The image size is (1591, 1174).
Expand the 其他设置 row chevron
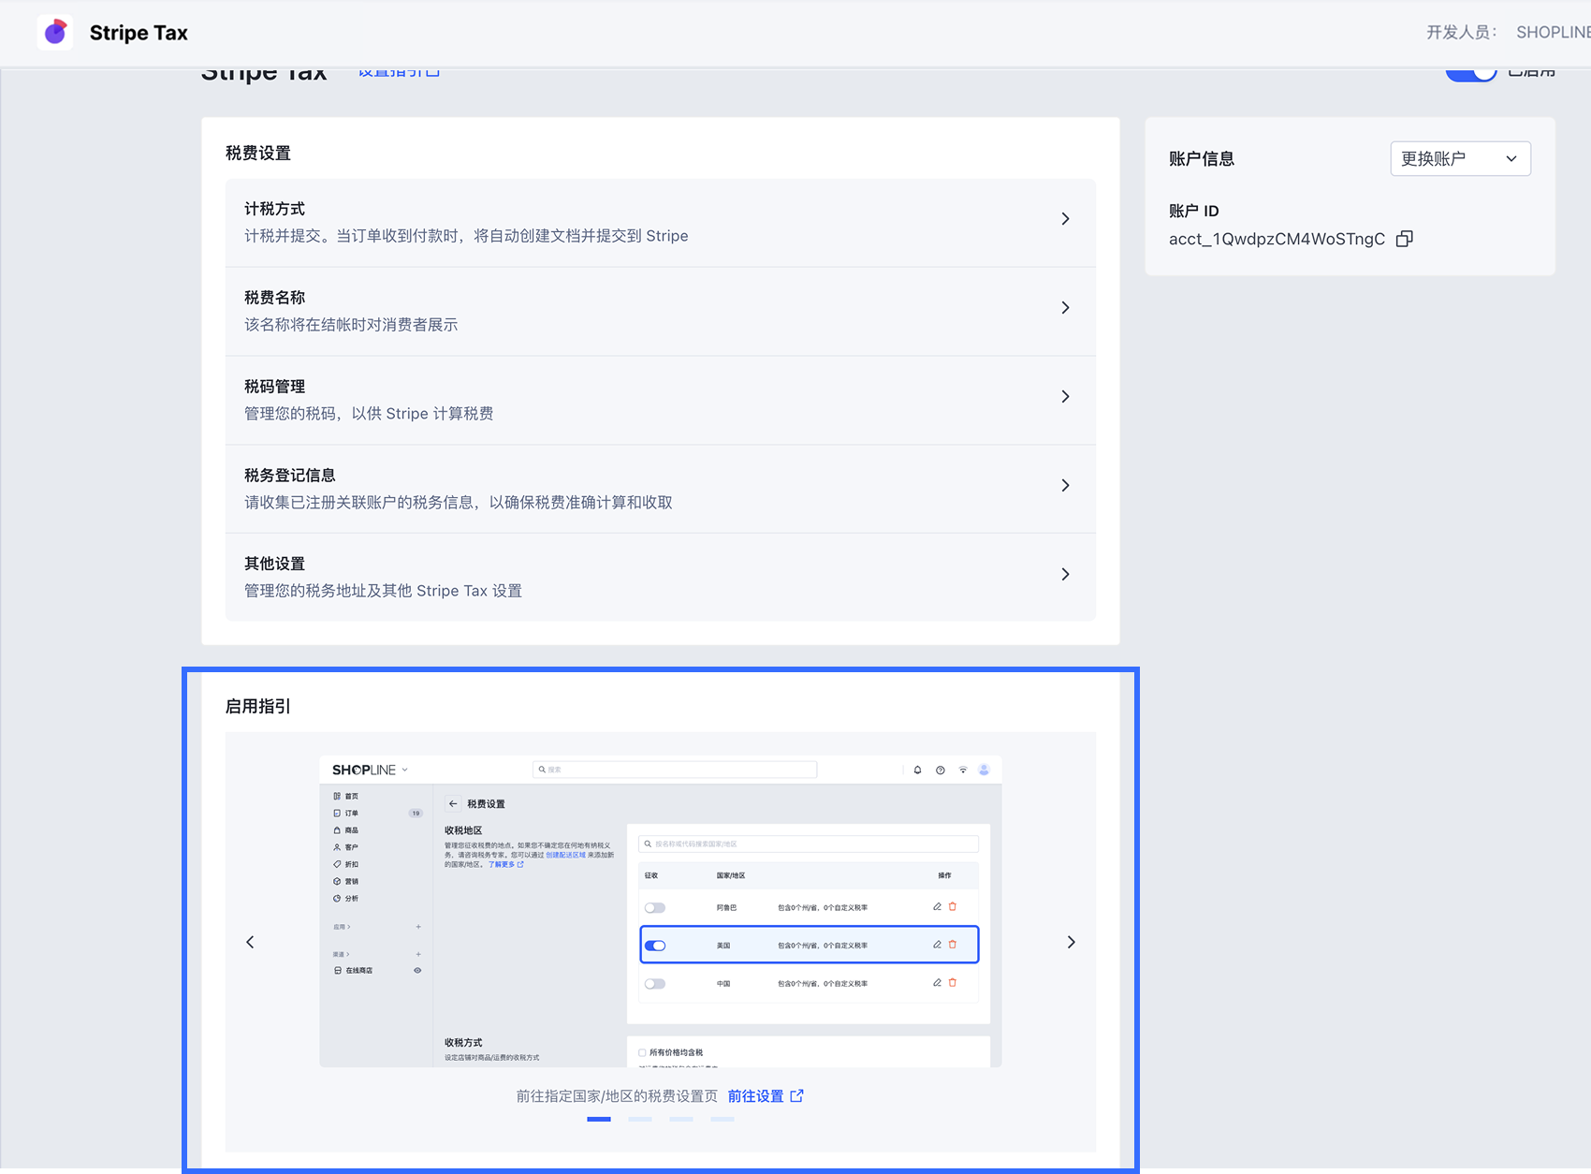pyautogui.click(x=1065, y=574)
